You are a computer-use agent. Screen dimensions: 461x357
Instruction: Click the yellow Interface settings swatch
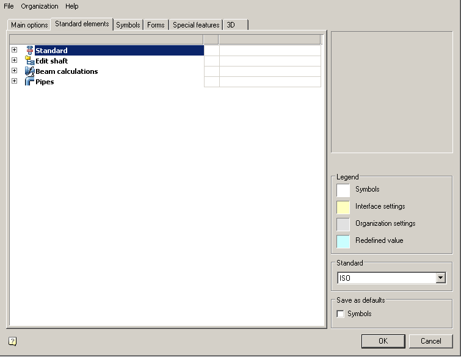click(x=343, y=207)
